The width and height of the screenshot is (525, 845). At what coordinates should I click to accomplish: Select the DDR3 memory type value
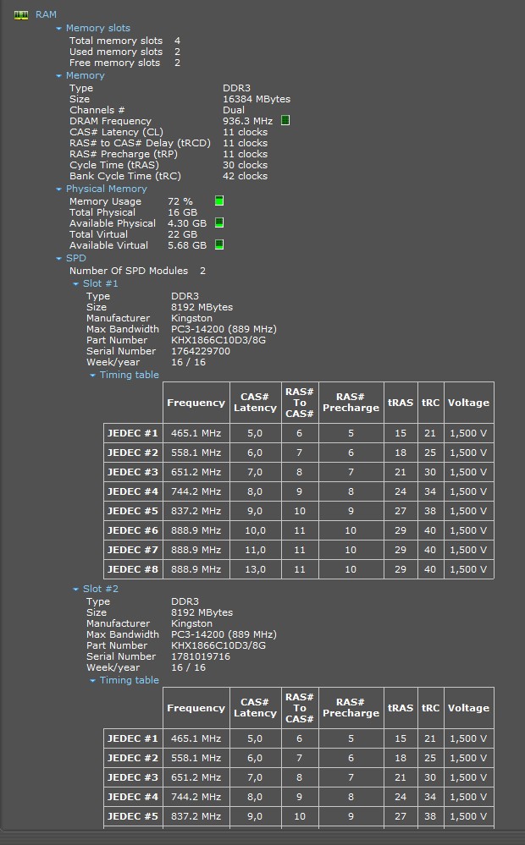click(x=236, y=88)
